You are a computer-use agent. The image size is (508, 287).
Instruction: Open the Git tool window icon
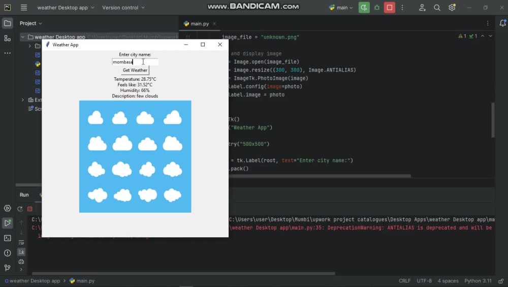pyautogui.click(x=7, y=268)
